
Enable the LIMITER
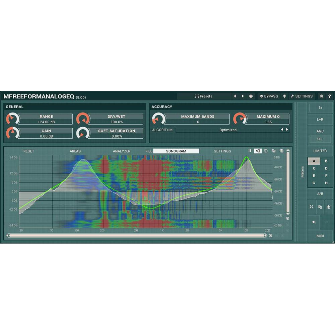(x=320, y=151)
